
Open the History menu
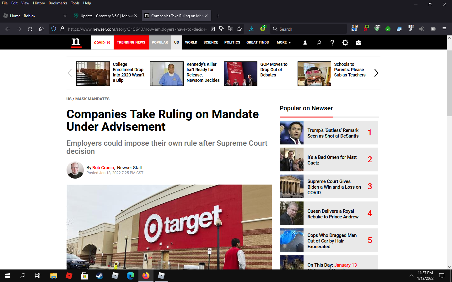(x=39, y=3)
